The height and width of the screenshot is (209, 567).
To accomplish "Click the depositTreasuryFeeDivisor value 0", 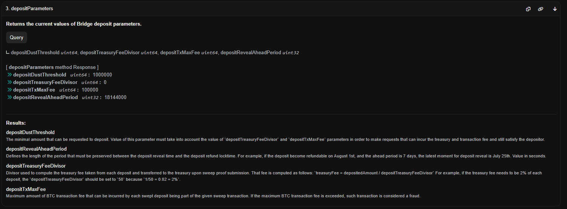I will (105, 82).
